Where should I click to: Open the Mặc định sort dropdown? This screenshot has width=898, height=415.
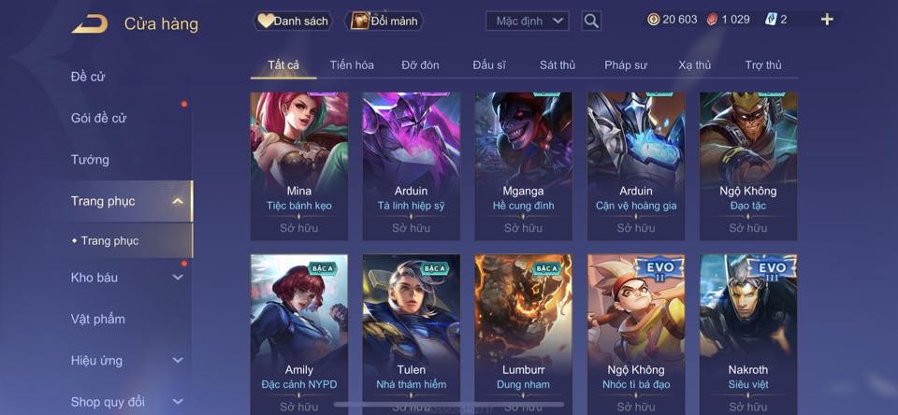click(528, 21)
